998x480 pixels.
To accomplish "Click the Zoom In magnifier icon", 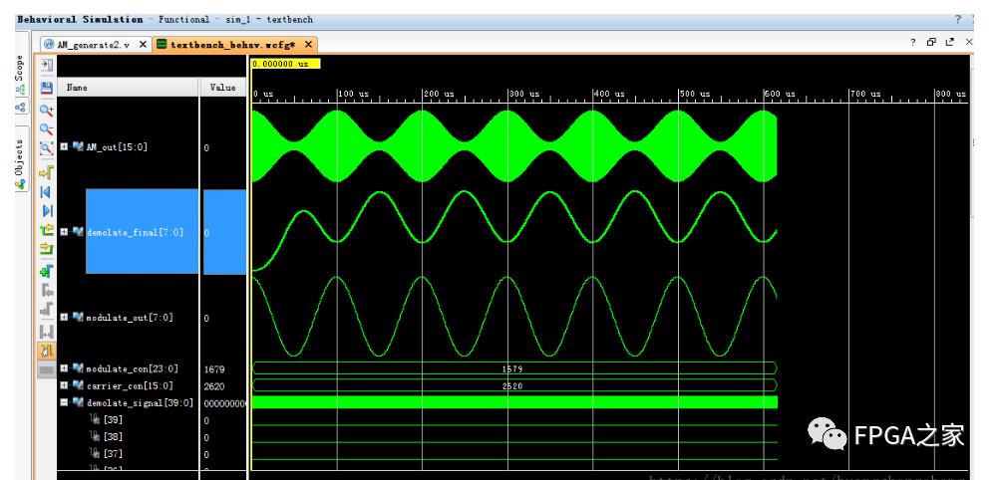I will 46,110.
